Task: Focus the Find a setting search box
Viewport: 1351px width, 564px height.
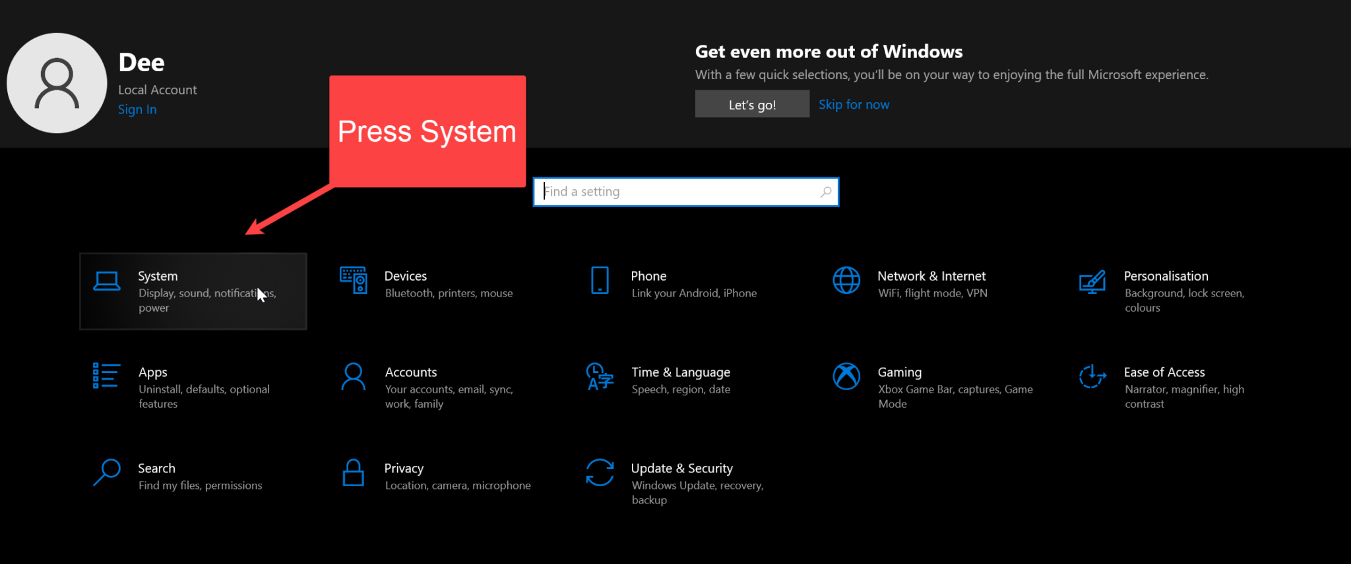Action: click(679, 192)
